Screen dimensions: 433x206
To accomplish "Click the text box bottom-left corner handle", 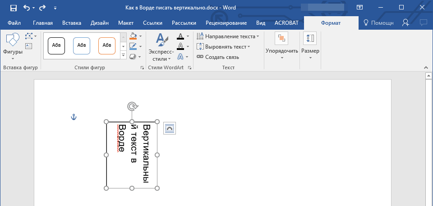I will click(x=106, y=188).
